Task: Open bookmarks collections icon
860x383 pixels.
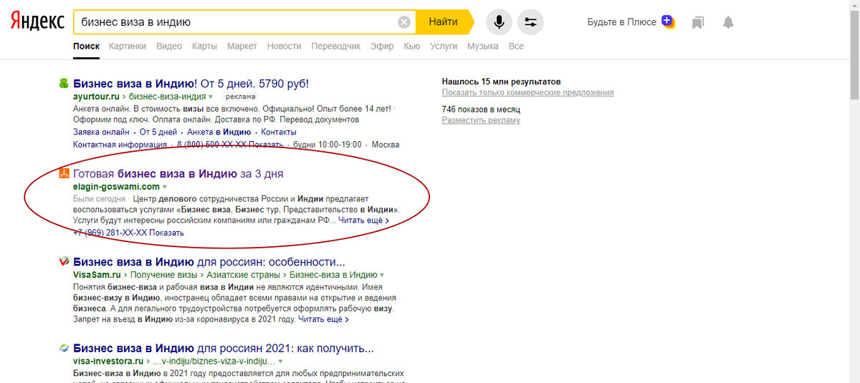Action: click(x=698, y=22)
